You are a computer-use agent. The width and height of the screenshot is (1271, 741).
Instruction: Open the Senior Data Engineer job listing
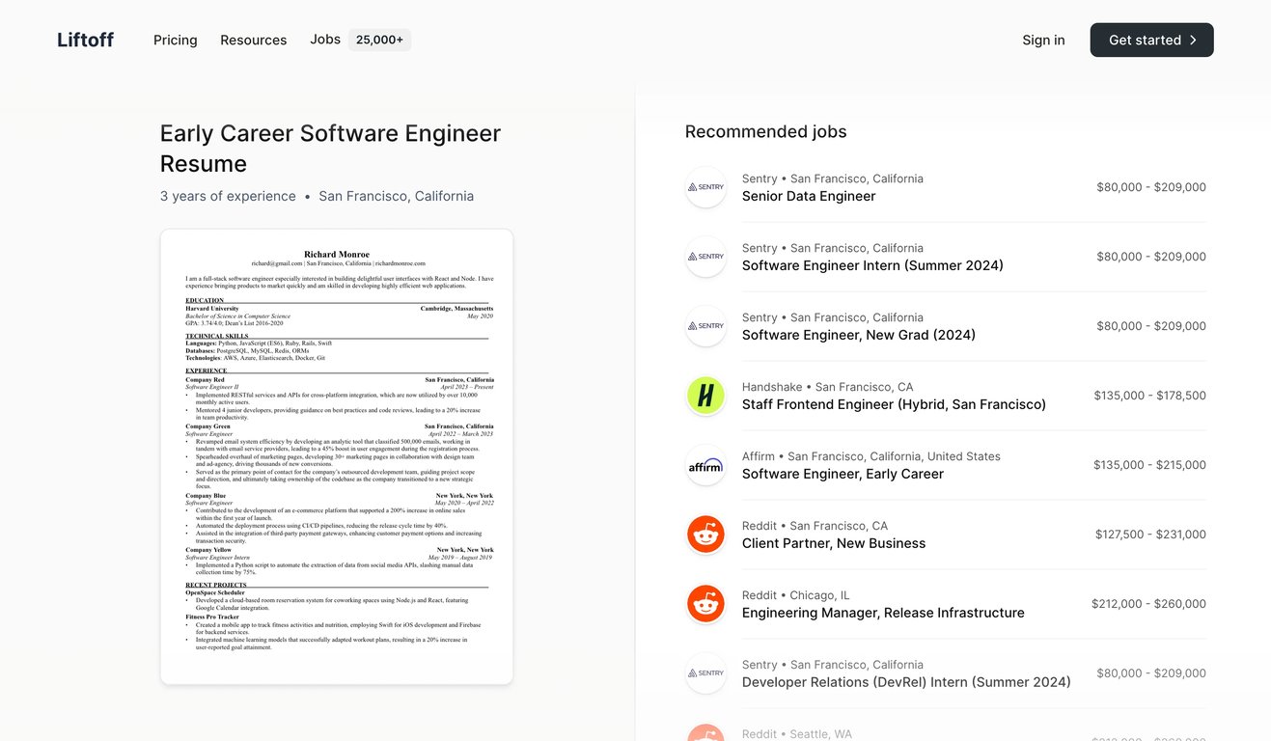click(809, 196)
